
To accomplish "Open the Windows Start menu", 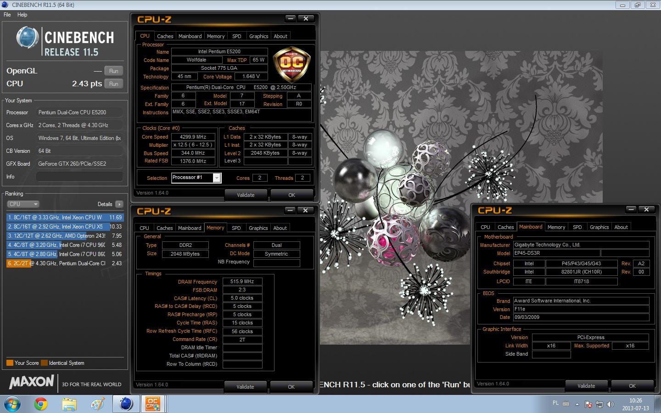I will click(12, 404).
